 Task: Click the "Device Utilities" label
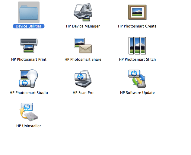coord(29,26)
